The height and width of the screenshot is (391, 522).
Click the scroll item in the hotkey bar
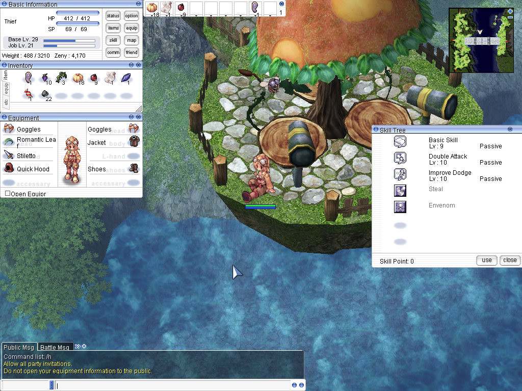click(x=167, y=8)
